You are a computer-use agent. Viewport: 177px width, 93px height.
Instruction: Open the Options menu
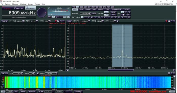coord(8,4)
